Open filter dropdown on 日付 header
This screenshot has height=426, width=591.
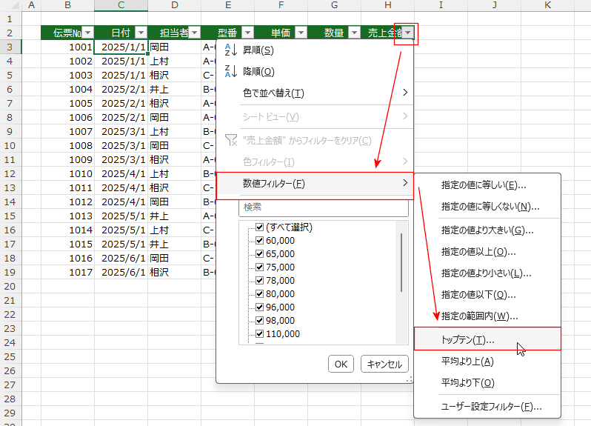pyautogui.click(x=141, y=33)
